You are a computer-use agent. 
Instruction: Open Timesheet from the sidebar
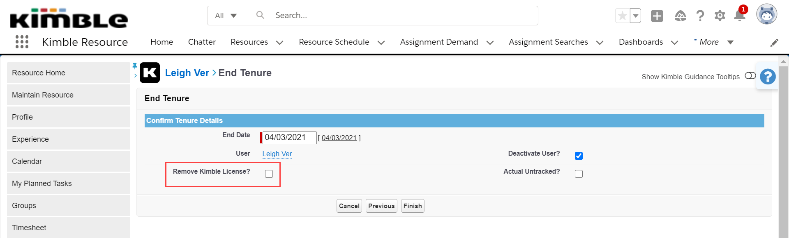(x=69, y=228)
